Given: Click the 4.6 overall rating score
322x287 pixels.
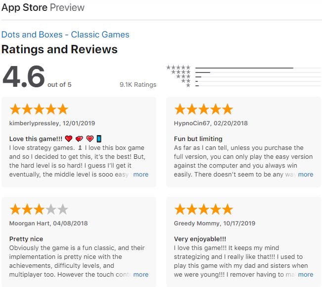Looking at the screenshot, I should click(x=23, y=76).
